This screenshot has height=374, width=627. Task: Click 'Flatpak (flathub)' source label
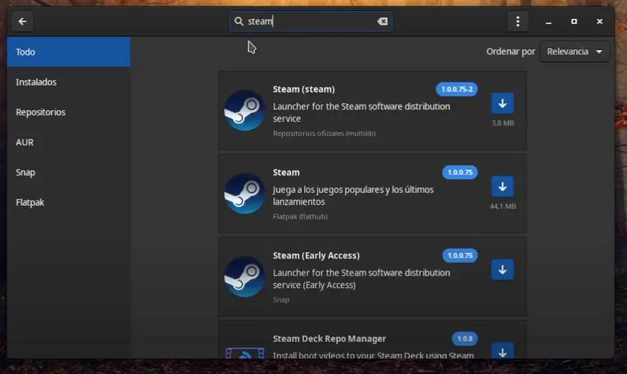click(x=301, y=216)
